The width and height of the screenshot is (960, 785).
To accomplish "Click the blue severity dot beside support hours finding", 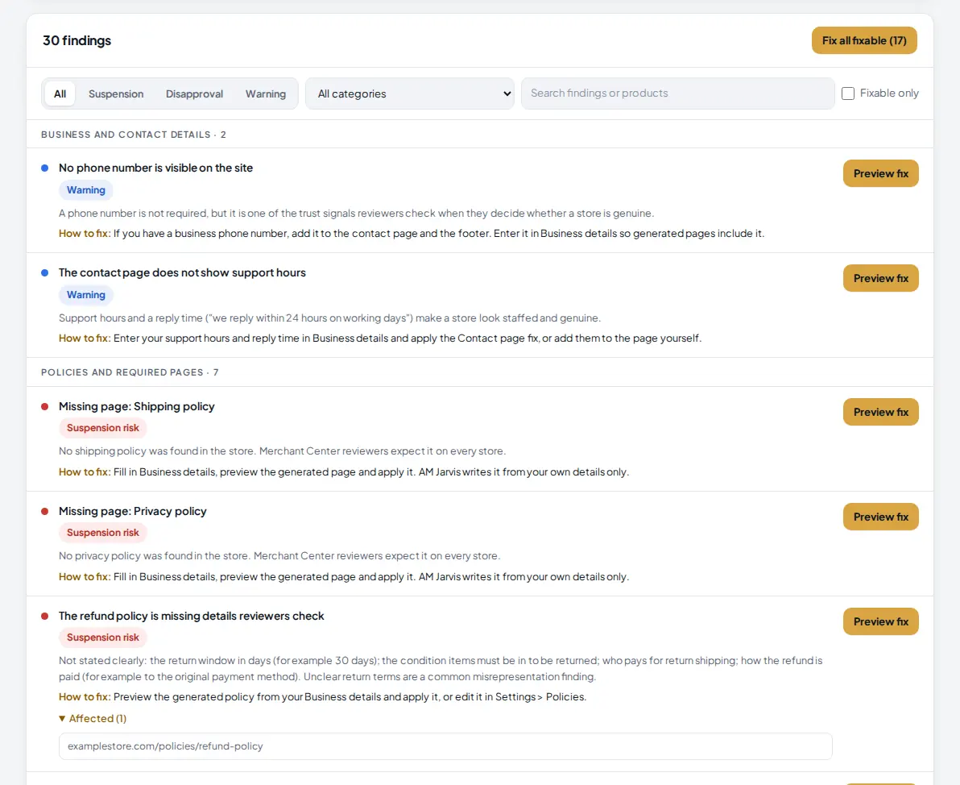I will point(44,272).
